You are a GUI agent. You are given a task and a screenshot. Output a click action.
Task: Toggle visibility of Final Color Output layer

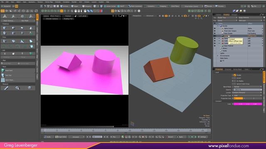pos(215,31)
